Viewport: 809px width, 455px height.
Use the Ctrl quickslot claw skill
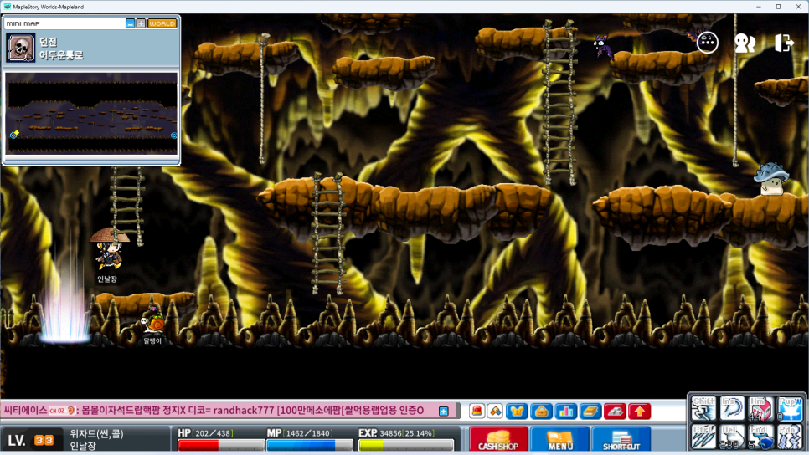703,437
